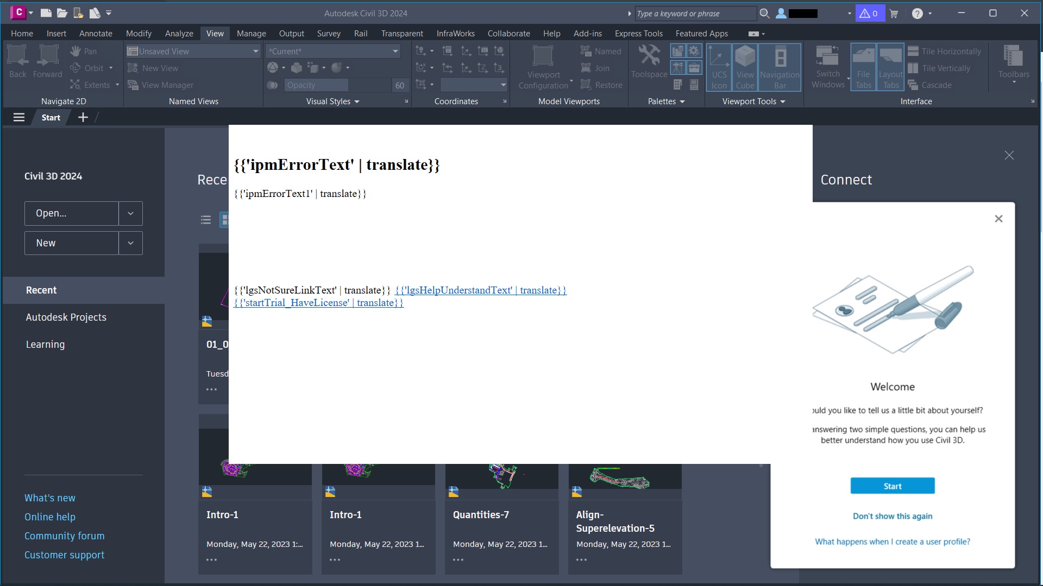The image size is (1043, 586).
Task: Switch recent files to list view
Action: [206, 220]
